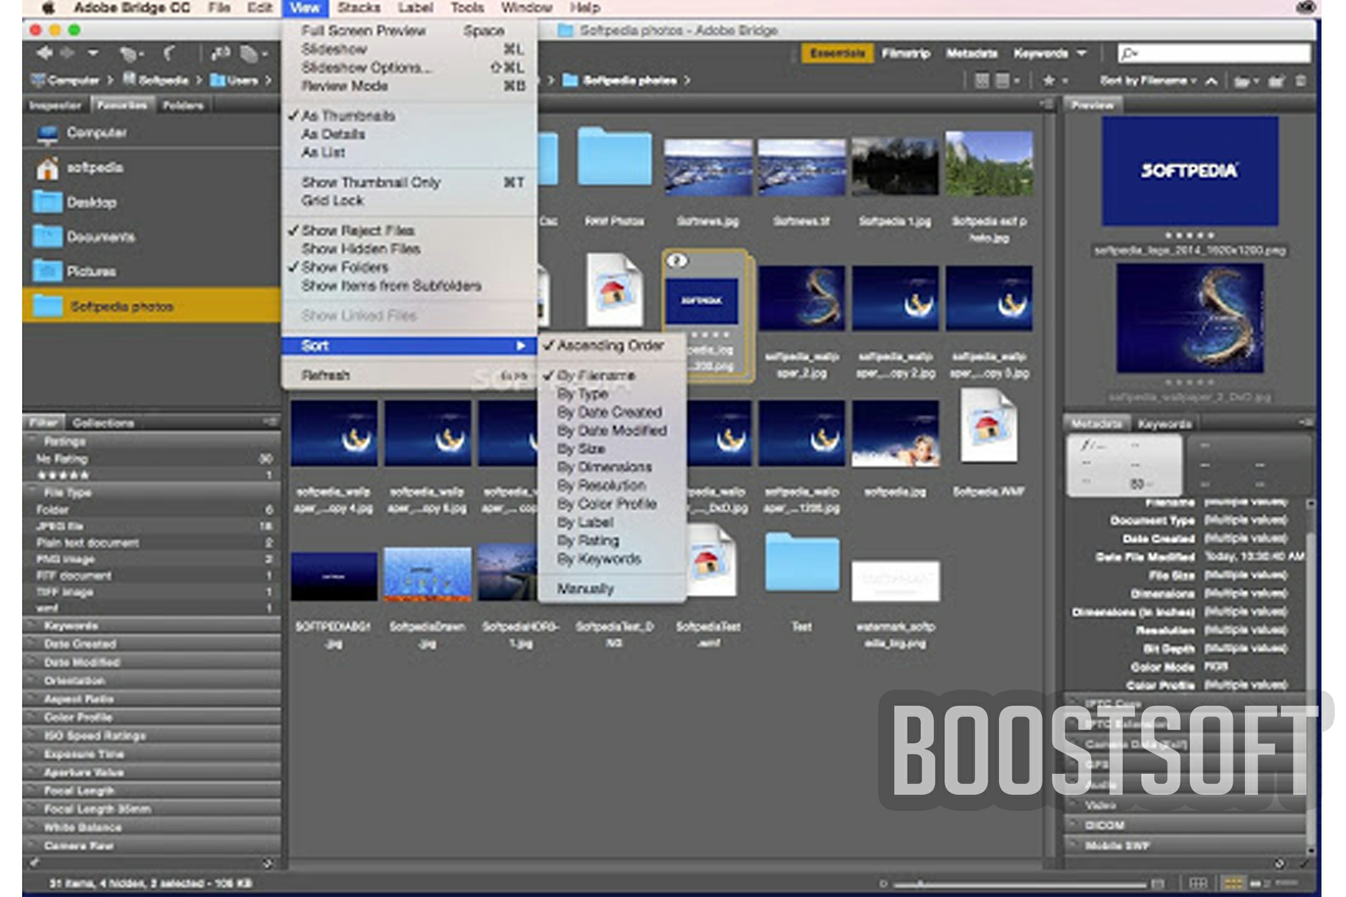This screenshot has height=897, width=1346.
Task: Toggle Show Thumbnail Only option
Action: (409, 182)
